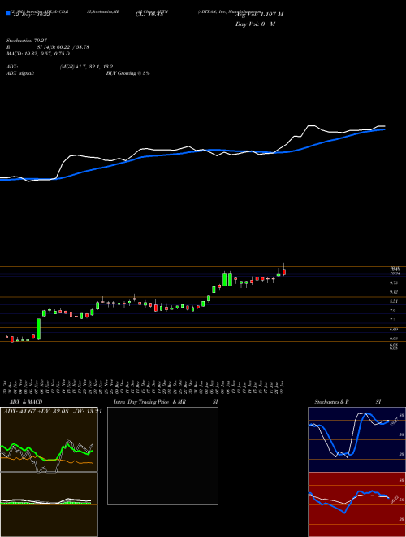Click the 7.9 price axis label
Screen dimensions: 406x537
tap(393, 311)
